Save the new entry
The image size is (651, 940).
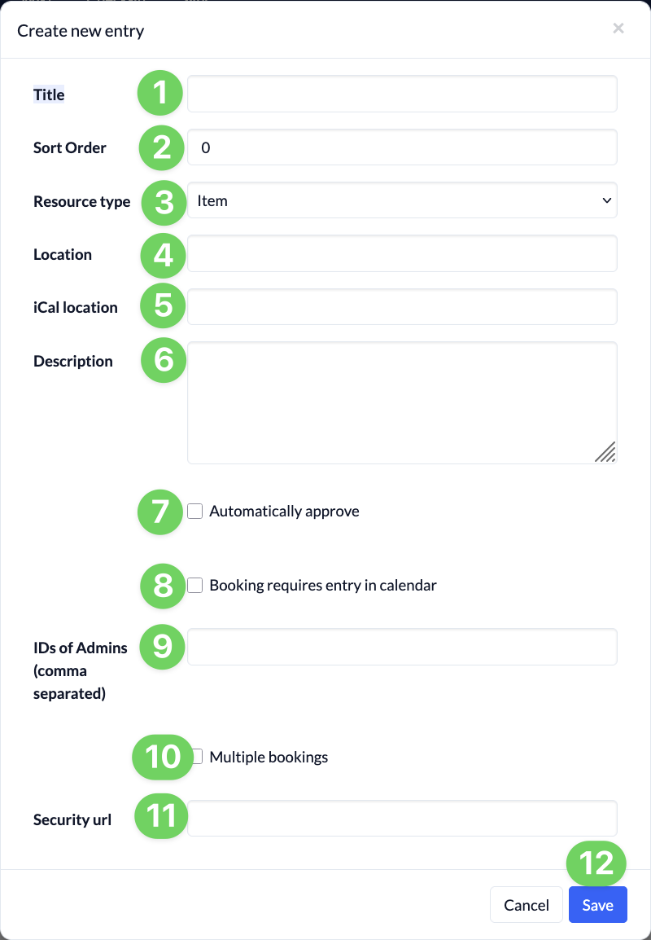pyautogui.click(x=597, y=905)
